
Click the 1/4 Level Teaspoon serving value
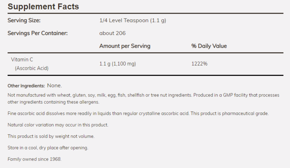coord(133,20)
